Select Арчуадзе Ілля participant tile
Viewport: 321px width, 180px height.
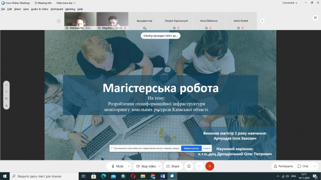point(144,21)
